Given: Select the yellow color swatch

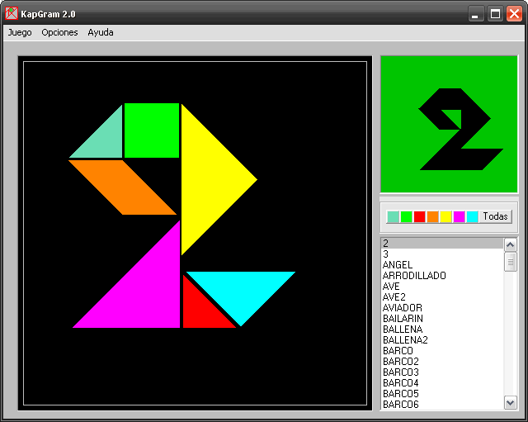Looking at the screenshot, I should click(445, 216).
